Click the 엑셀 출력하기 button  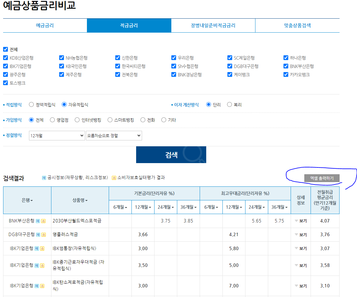click(x=322, y=178)
